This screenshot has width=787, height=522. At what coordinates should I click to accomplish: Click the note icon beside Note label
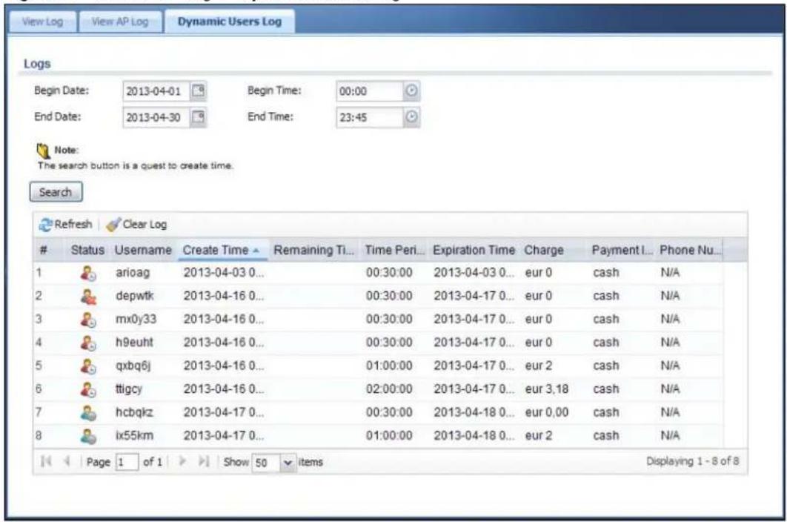(x=44, y=151)
